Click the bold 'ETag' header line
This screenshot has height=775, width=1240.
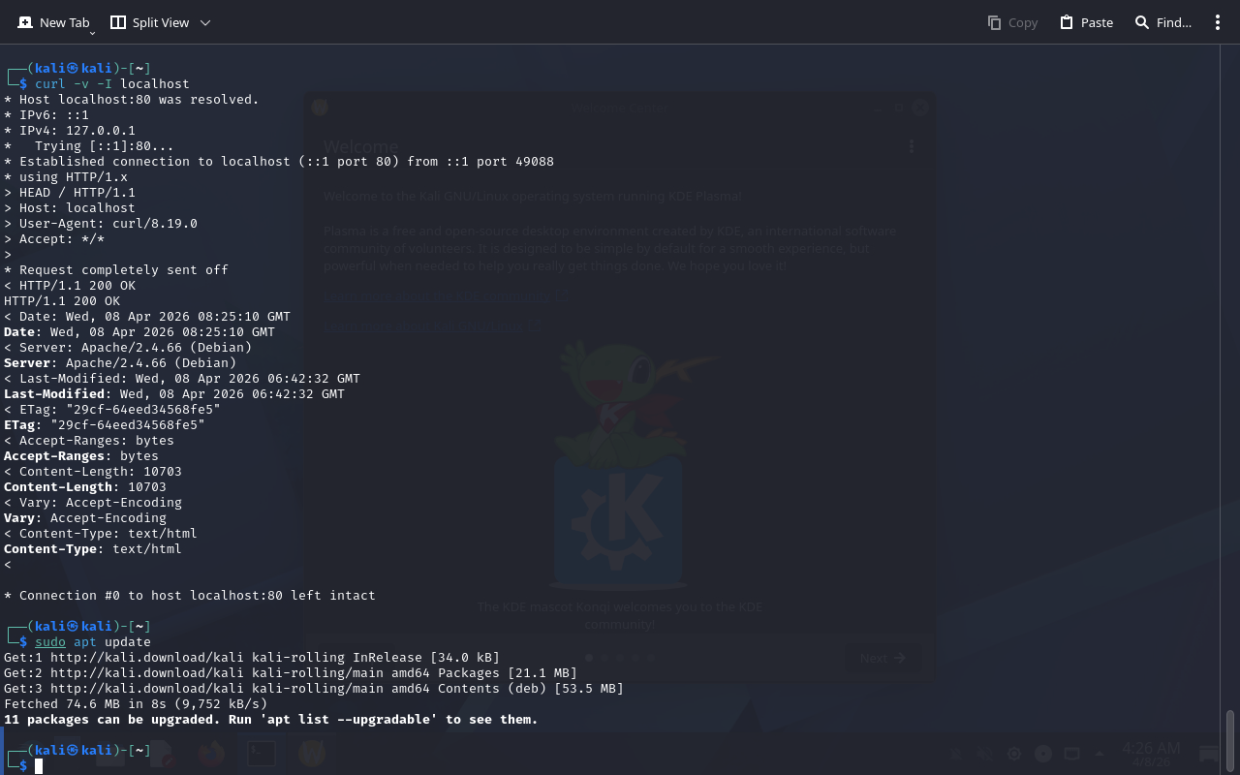click(105, 425)
